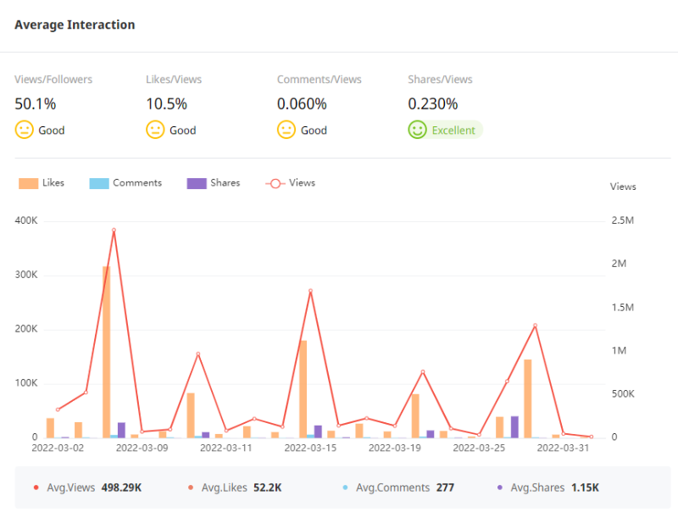This screenshot has height=518, width=678.
Task: Click the highest Views peak data point
Action: [114, 230]
